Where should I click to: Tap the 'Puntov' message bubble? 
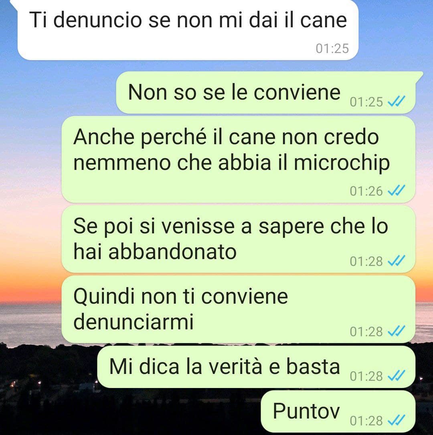[x=338, y=411]
